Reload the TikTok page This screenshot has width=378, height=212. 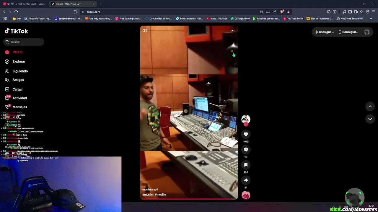coord(16,12)
